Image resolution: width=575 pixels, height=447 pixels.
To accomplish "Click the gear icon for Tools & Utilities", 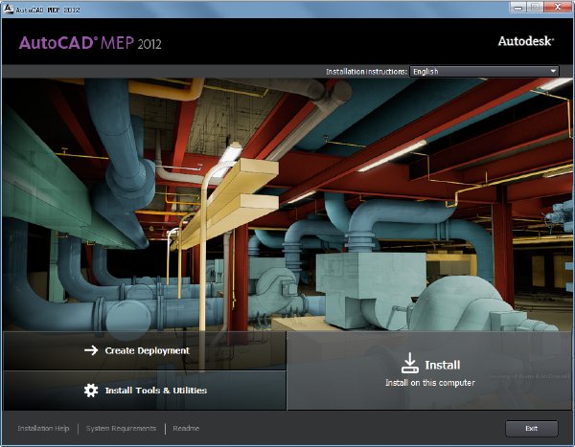I will pos(91,391).
